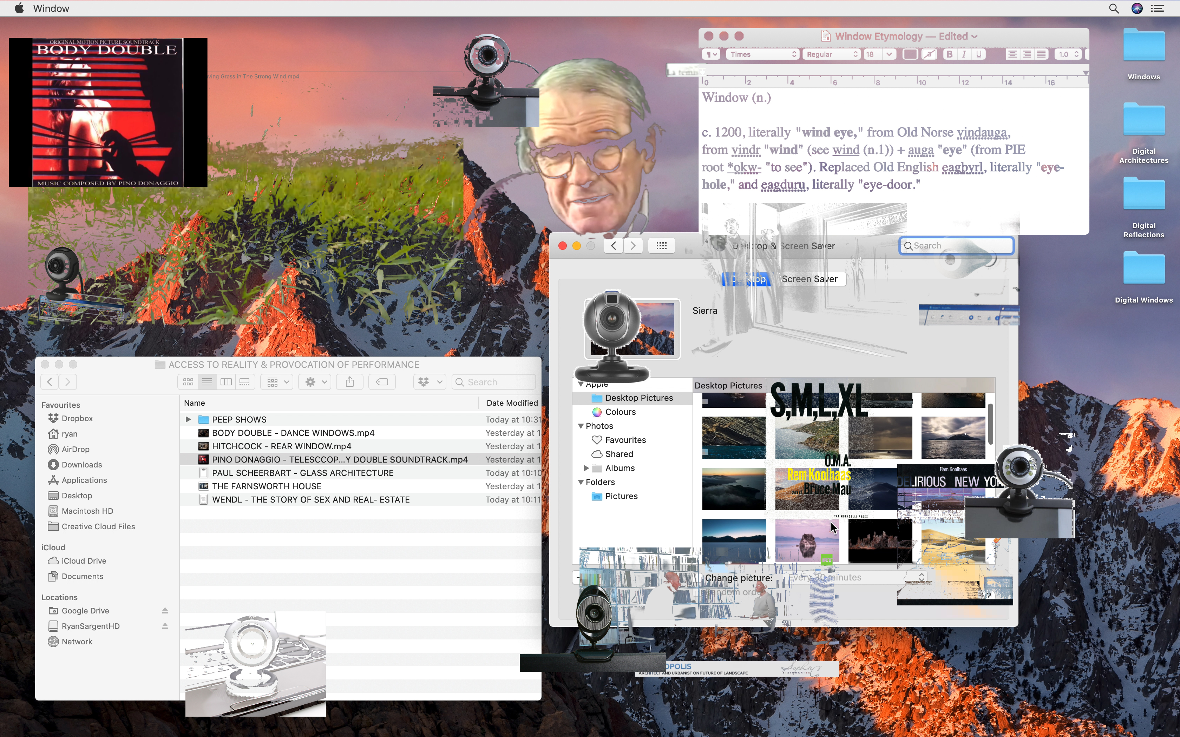Screen dimensions: 1180x737
Task: Collapse the Photos section
Action: tap(581, 426)
